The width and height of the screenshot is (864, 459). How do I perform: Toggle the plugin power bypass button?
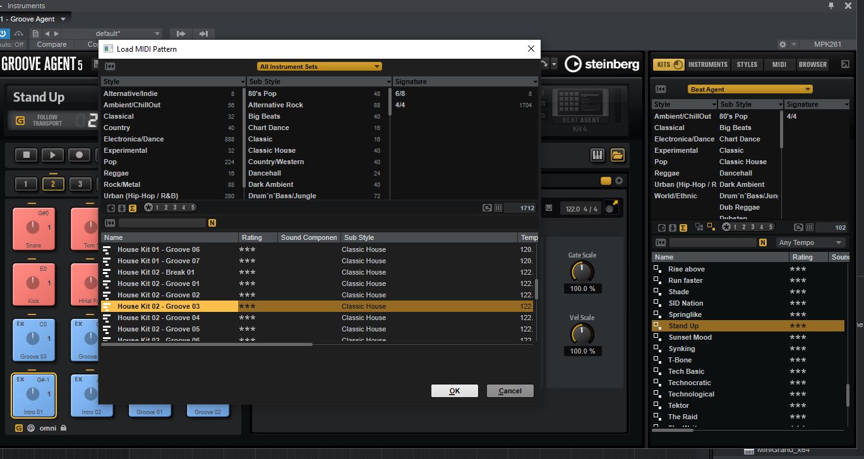pos(3,33)
